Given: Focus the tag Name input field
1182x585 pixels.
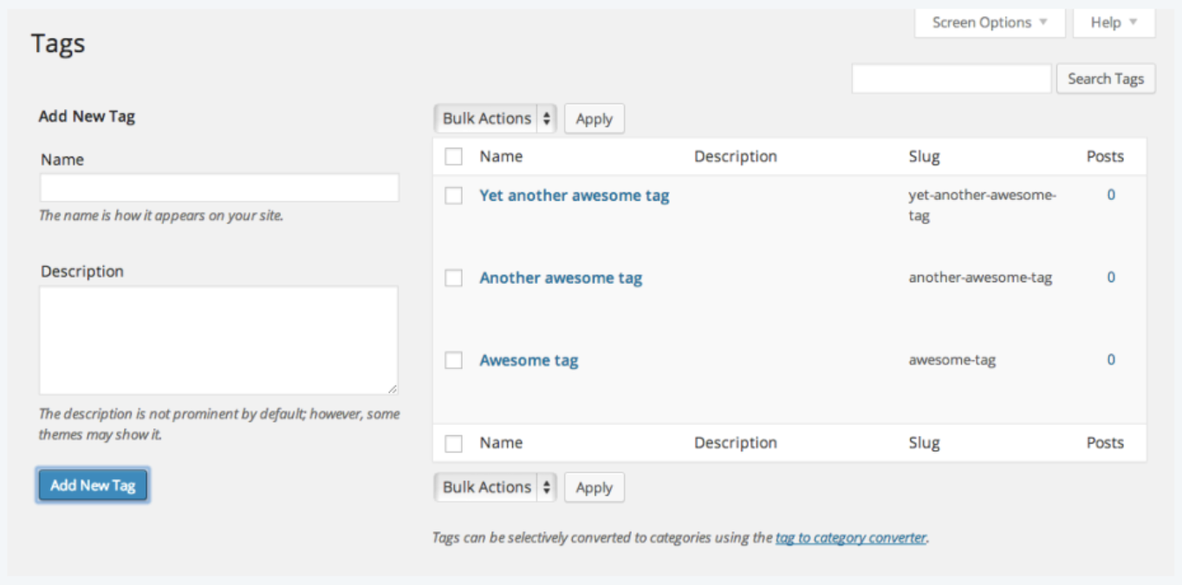Looking at the screenshot, I should 219,188.
